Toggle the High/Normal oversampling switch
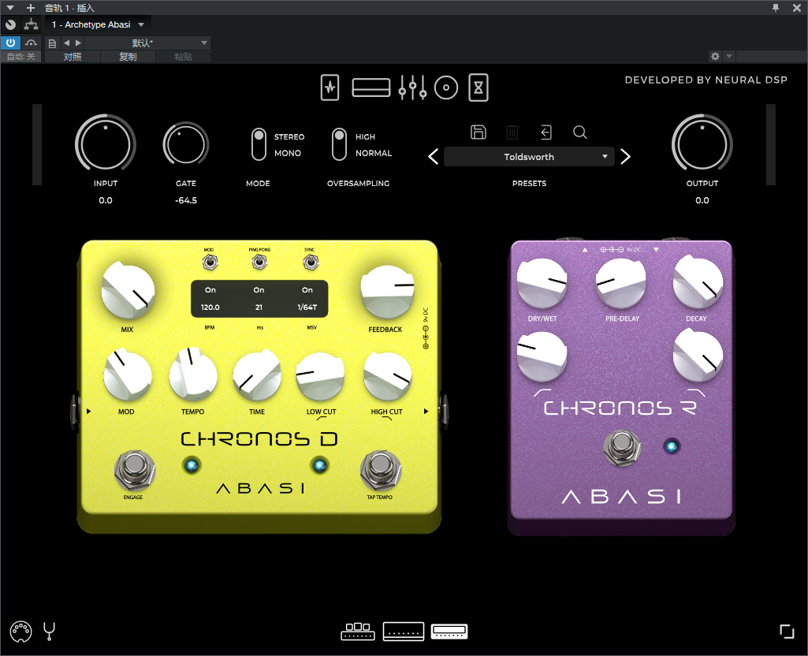The image size is (808, 656). tap(339, 145)
